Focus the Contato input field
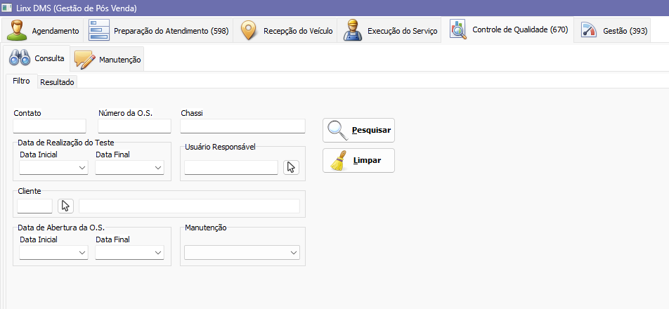This screenshot has height=309, width=669. point(49,126)
